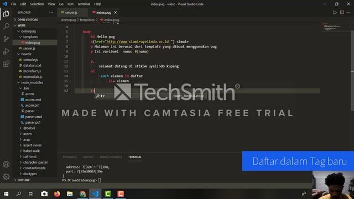Open the File menu
The height and width of the screenshot is (199, 354).
tap(13, 4)
